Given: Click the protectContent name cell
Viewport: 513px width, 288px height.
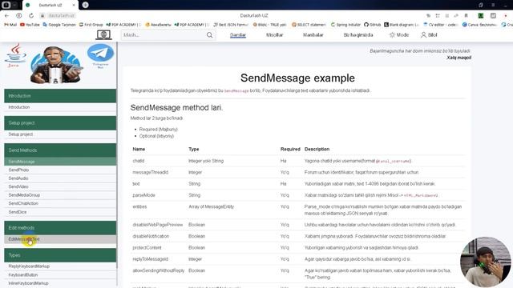Looking at the screenshot, I should (147, 247).
